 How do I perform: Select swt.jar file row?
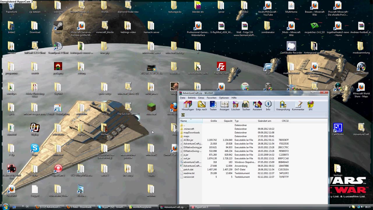235,158
